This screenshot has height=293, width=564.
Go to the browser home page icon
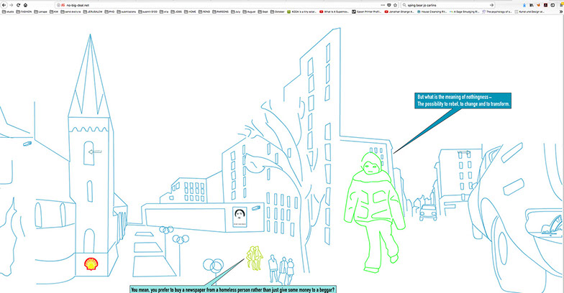(26, 4)
